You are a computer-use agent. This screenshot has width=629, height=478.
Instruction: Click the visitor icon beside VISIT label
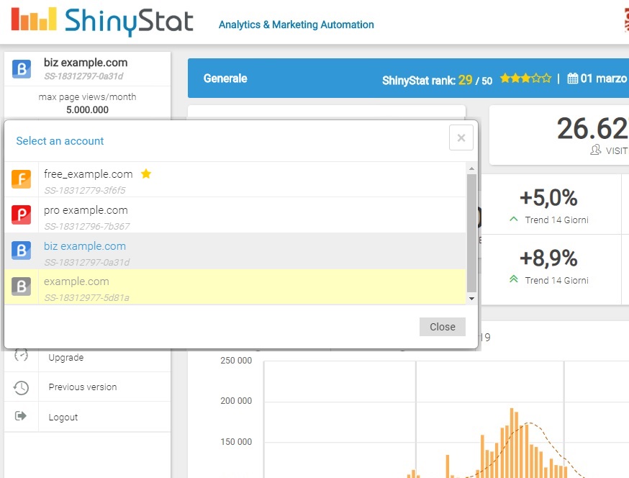pos(596,150)
